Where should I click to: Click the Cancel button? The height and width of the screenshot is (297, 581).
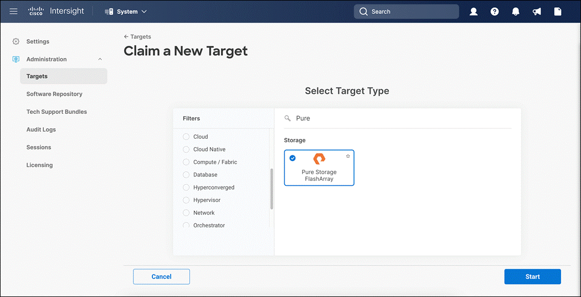coord(162,277)
